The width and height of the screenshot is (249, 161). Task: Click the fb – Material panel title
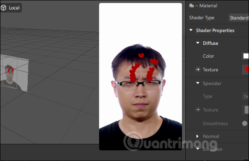pos(203,6)
